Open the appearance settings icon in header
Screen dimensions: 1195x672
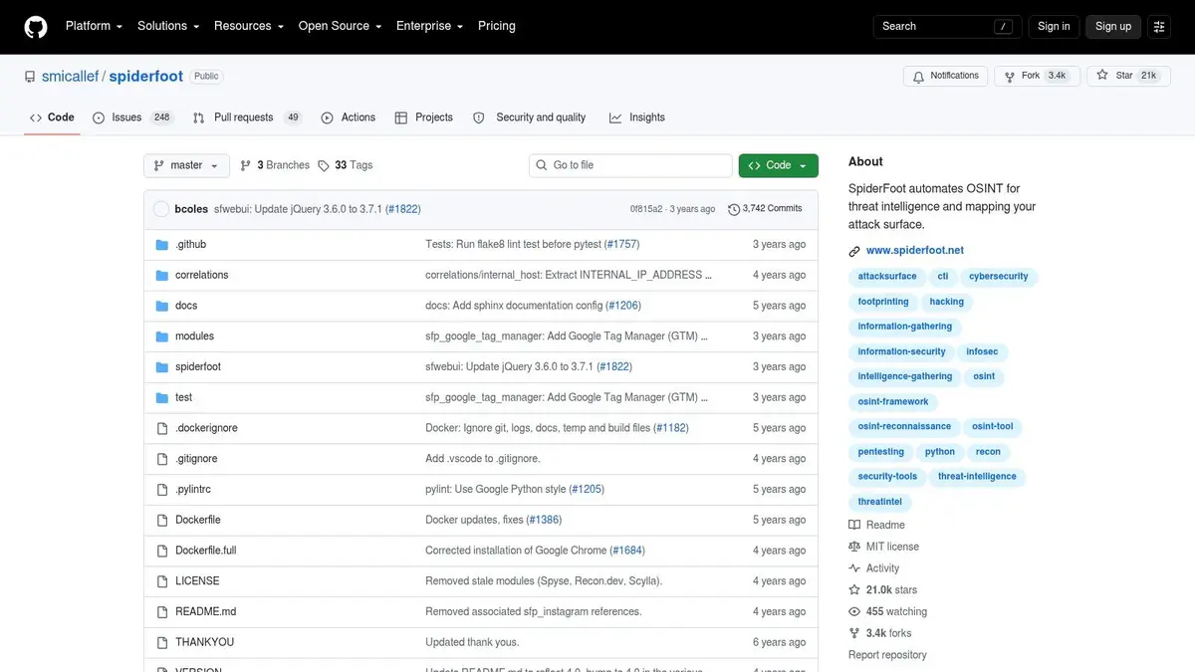coord(1159,27)
